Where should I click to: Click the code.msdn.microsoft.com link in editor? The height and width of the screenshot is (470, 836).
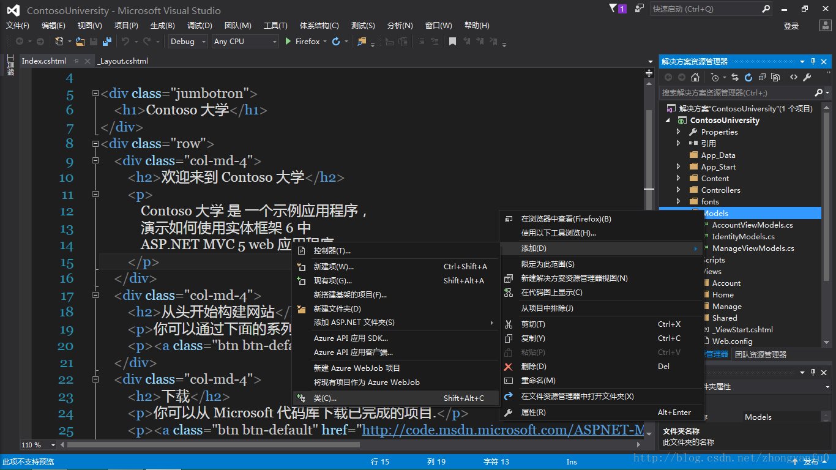(504, 430)
